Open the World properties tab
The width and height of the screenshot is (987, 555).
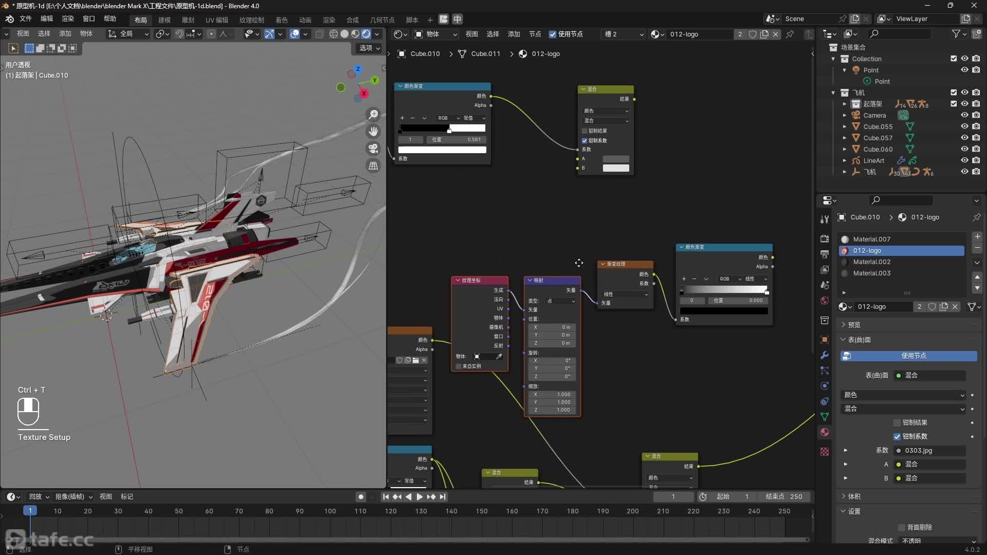[x=825, y=300]
